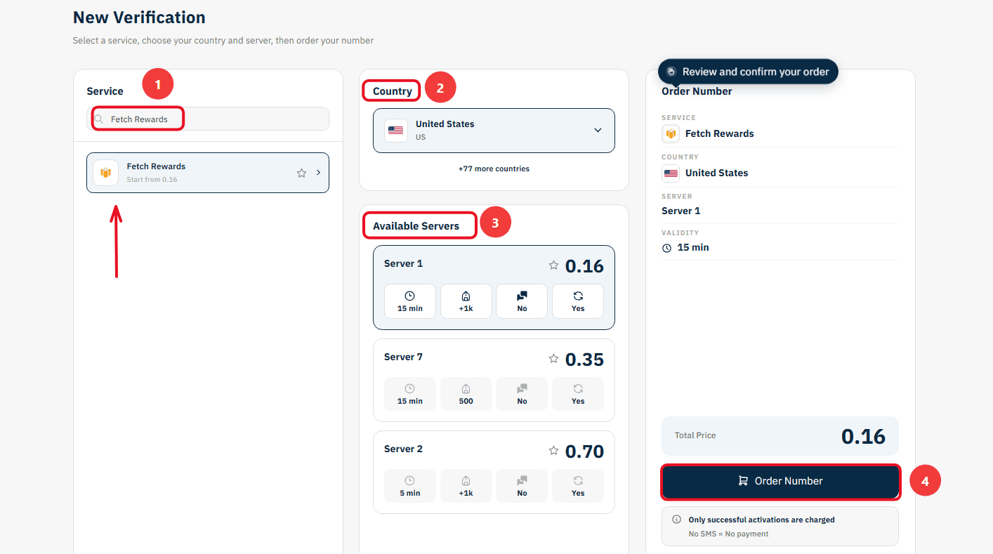Screen dimensions: 993x554
Task: Click Server 1 refresh Yes tile
Action: click(x=578, y=301)
